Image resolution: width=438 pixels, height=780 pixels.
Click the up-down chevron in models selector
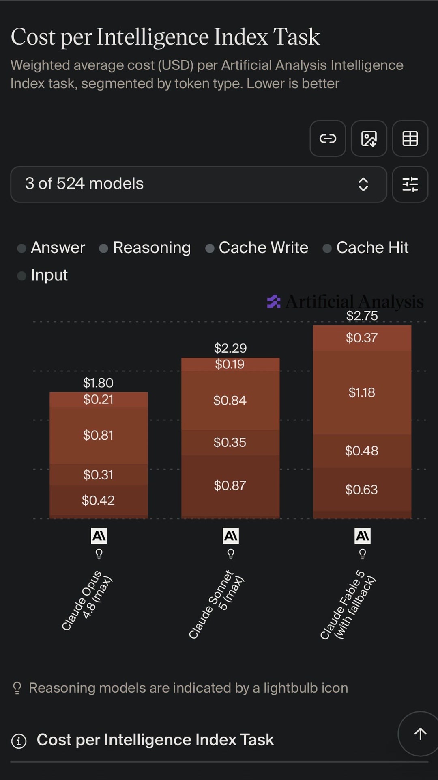coord(363,184)
